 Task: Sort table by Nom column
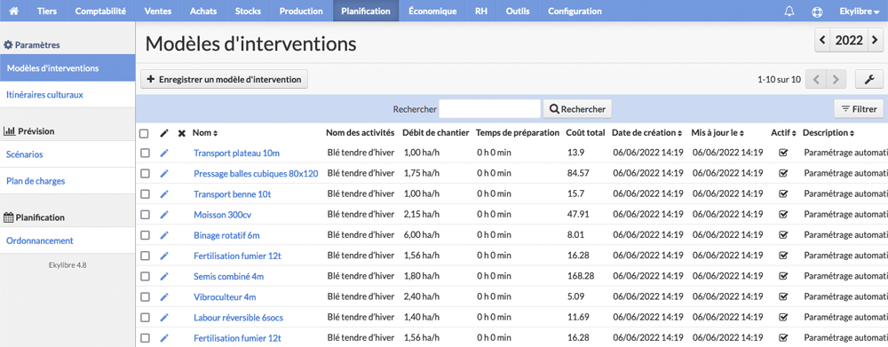[x=205, y=133]
